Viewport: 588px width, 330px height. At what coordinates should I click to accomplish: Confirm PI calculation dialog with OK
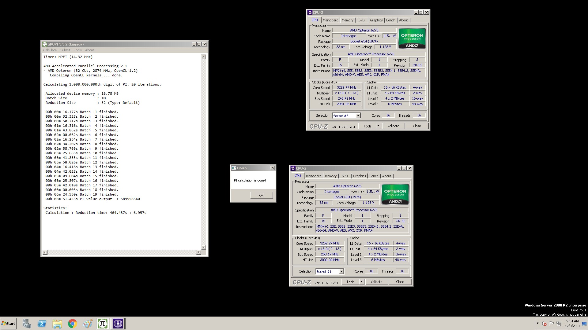point(261,195)
